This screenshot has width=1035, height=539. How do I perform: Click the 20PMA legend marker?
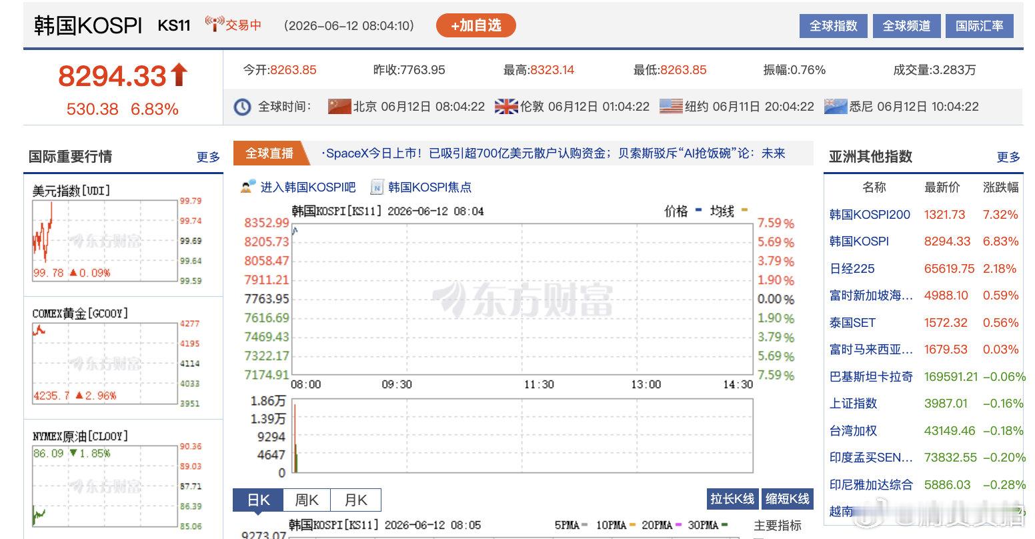679,525
